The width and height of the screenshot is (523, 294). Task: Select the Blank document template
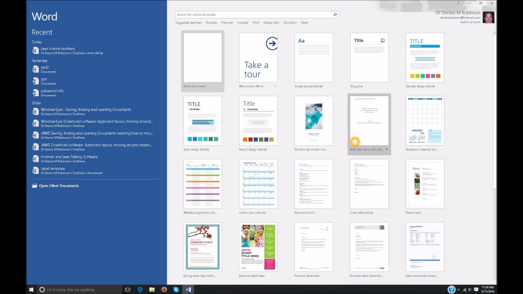[203, 61]
